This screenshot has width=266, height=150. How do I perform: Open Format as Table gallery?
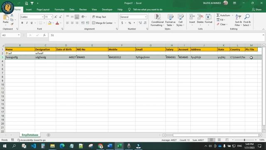coord(170,20)
